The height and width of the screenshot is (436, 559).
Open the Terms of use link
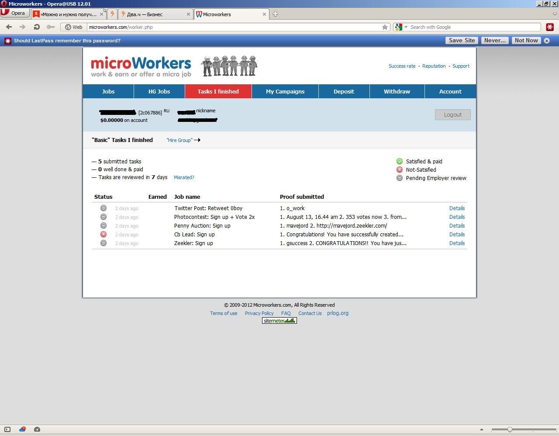[x=224, y=313]
